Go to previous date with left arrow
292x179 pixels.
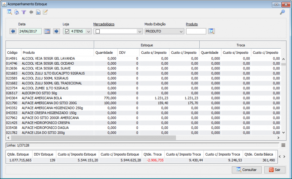[13, 31]
